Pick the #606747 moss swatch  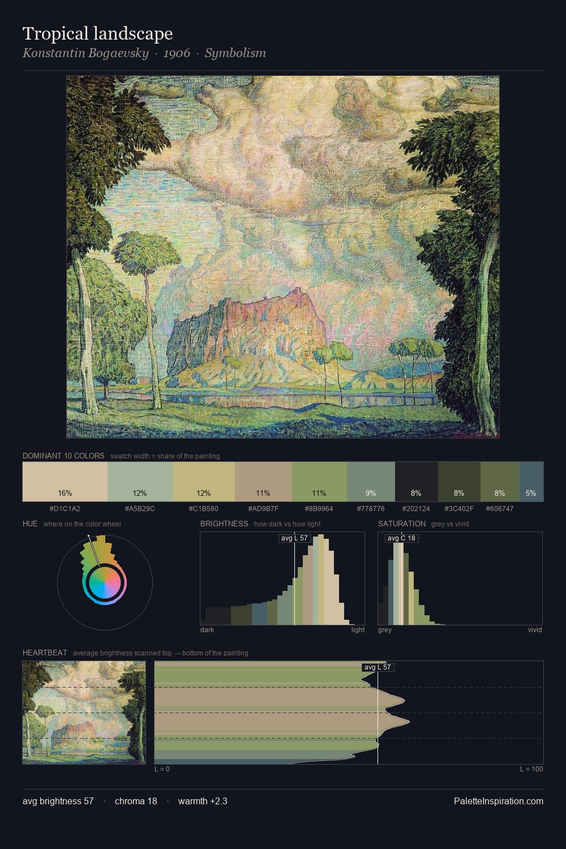point(500,482)
